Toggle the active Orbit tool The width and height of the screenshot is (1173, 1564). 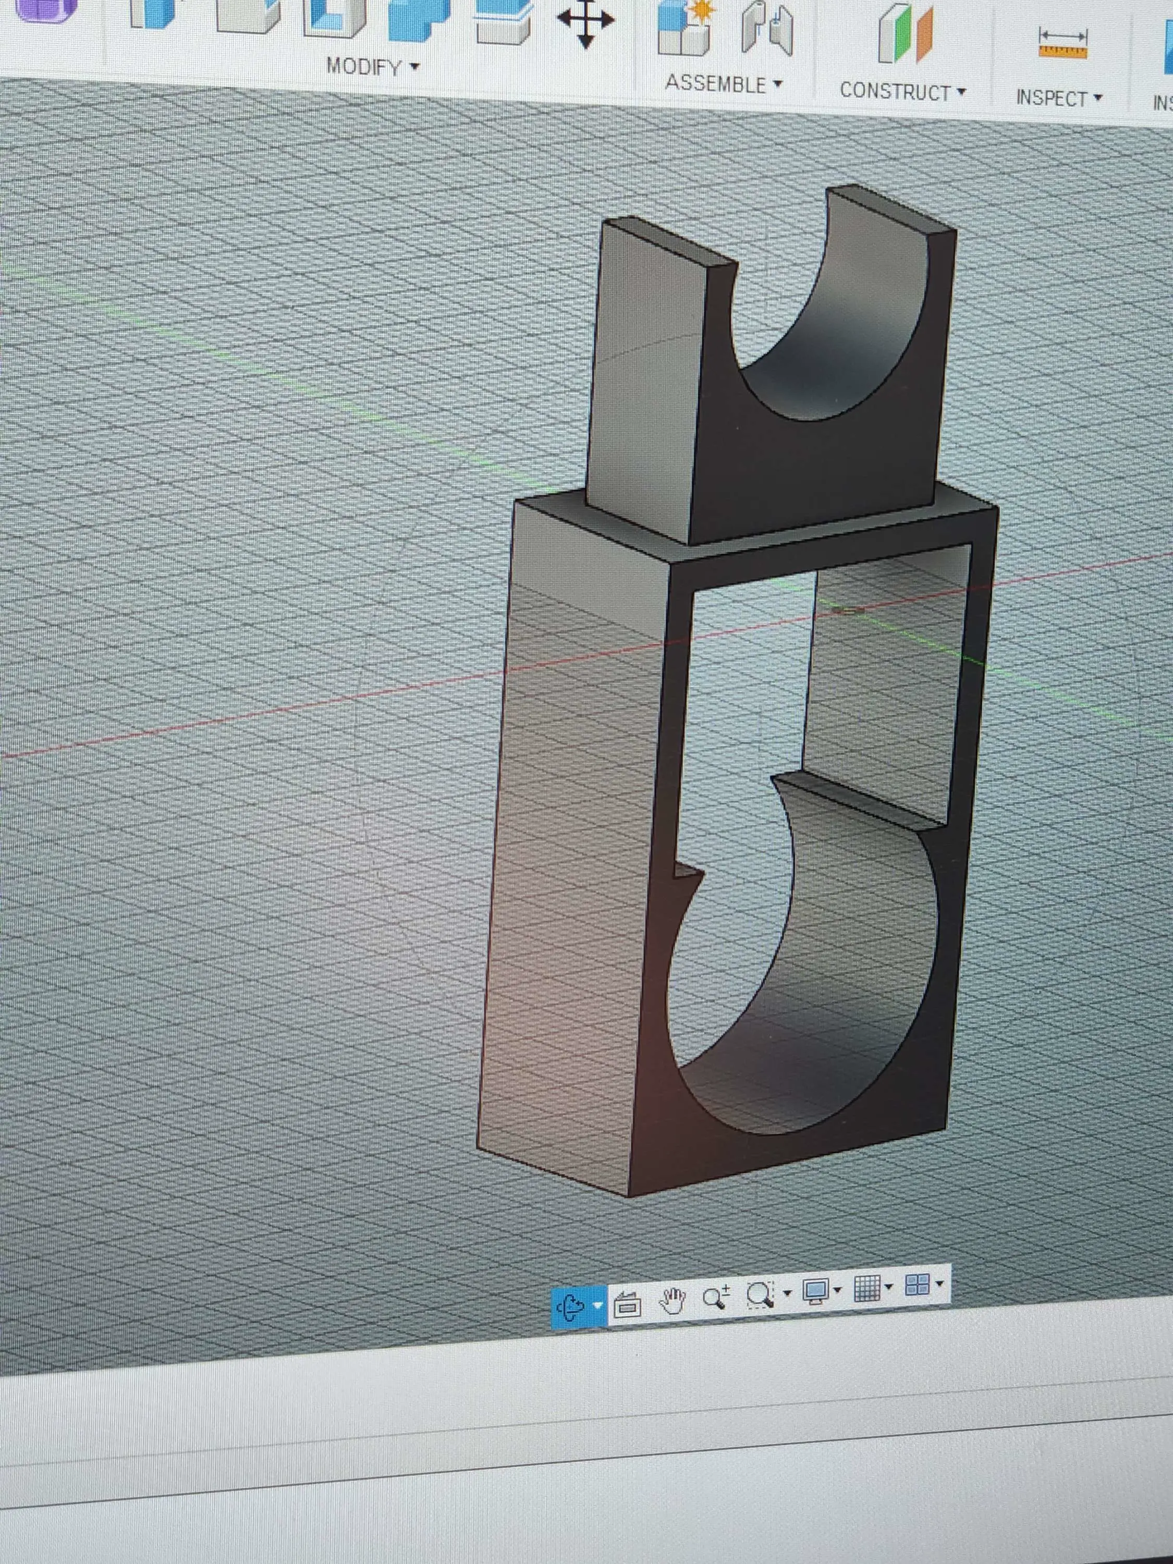click(570, 1306)
